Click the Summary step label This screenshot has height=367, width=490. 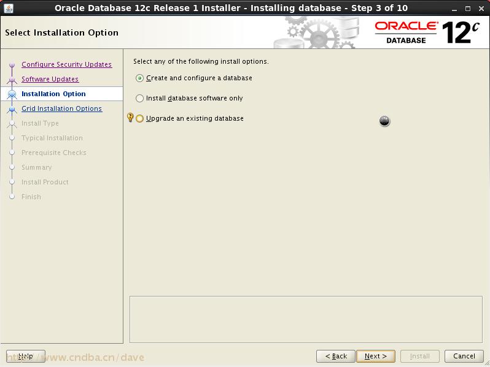point(37,167)
